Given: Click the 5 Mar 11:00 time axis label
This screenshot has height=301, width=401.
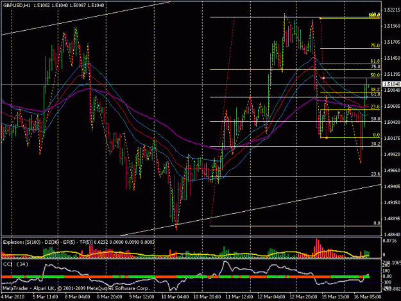Looking at the screenshot, I should tap(46, 297).
